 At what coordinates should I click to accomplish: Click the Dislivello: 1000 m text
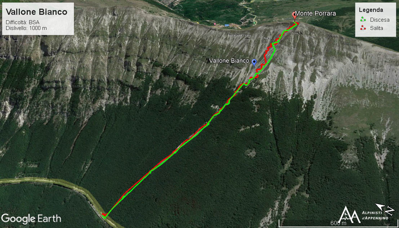coord(26,28)
